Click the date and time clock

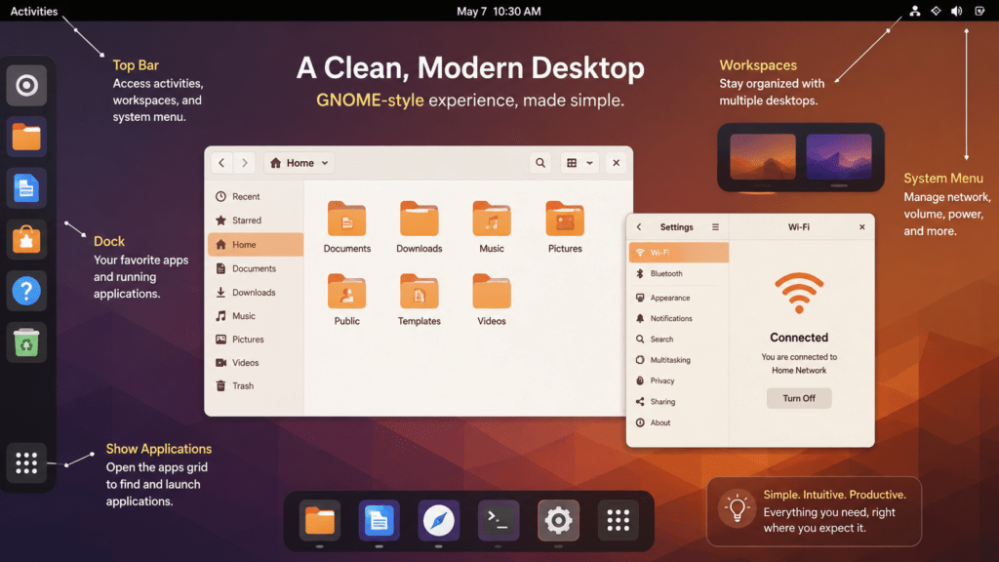pos(499,12)
